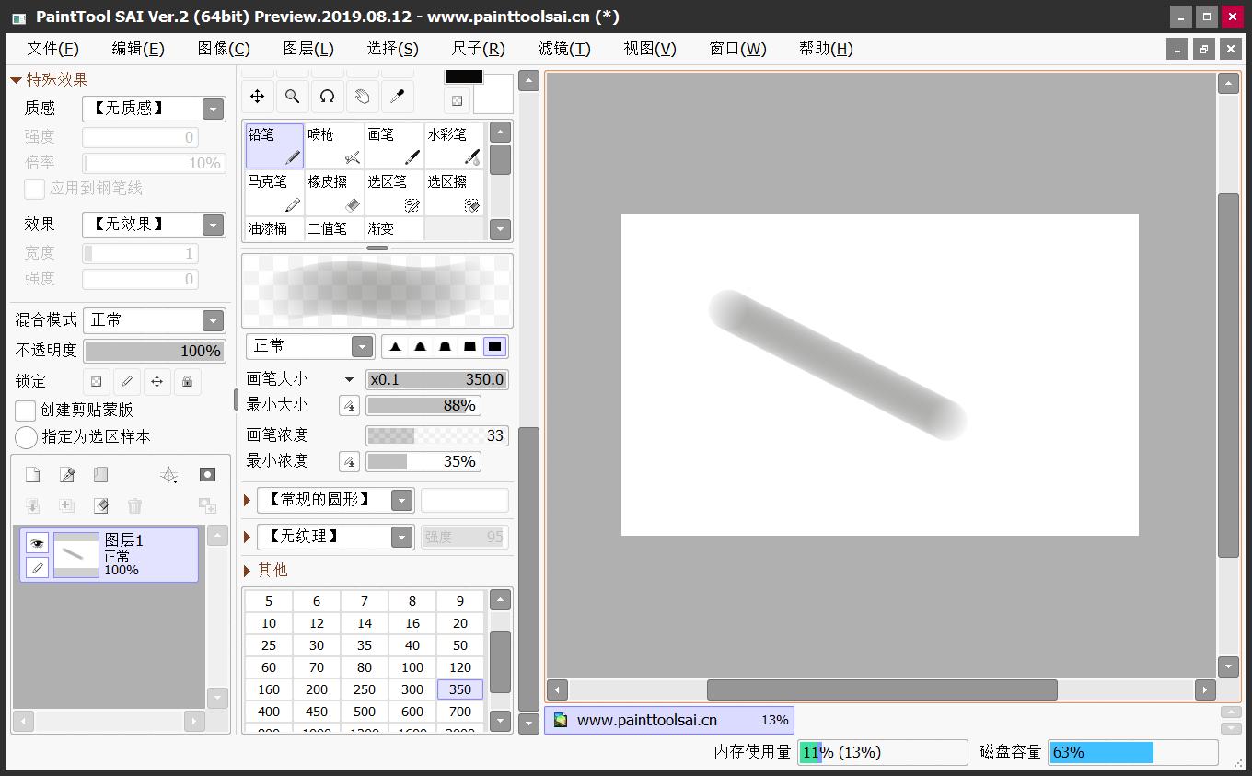Select the 选区笔 selection pen tool
The height and width of the screenshot is (776, 1252).
click(394, 193)
